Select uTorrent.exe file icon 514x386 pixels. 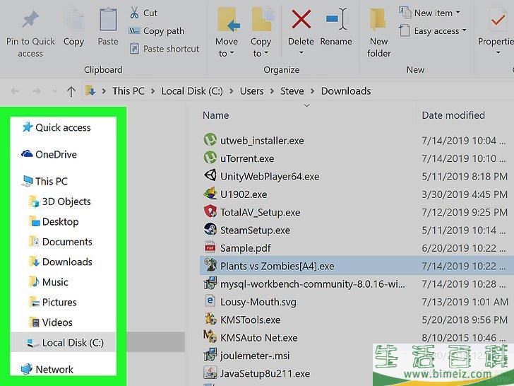[x=210, y=158]
